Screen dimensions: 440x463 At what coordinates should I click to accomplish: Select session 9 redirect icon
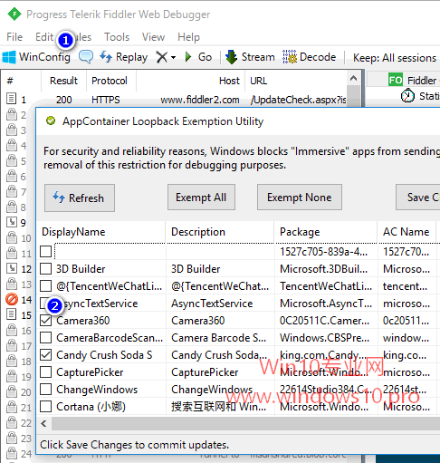click(12, 222)
